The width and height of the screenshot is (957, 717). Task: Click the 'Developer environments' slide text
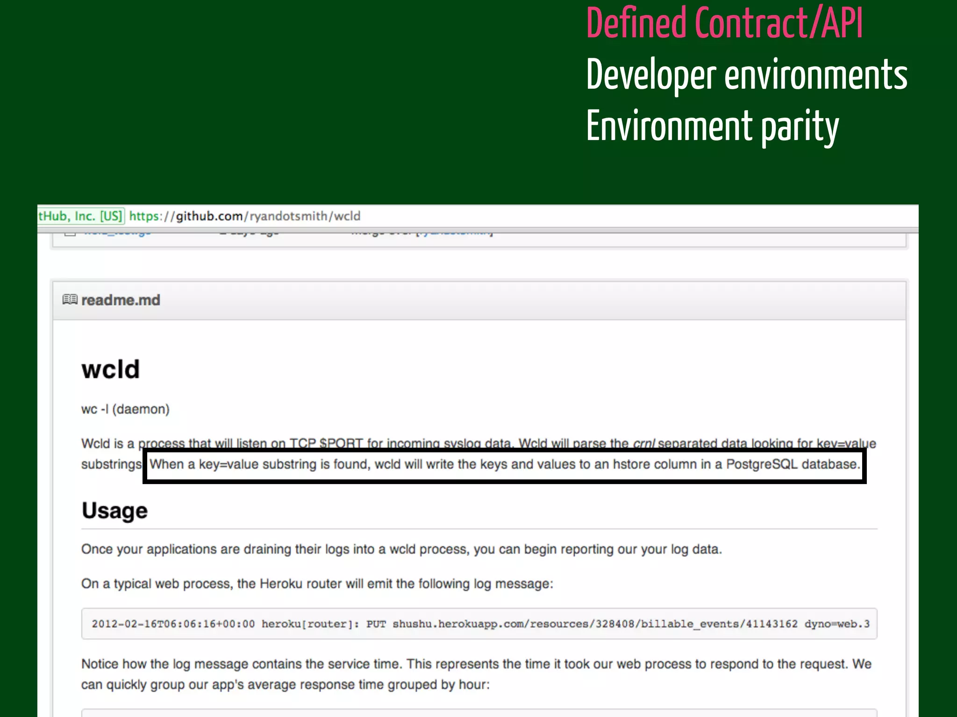point(747,75)
